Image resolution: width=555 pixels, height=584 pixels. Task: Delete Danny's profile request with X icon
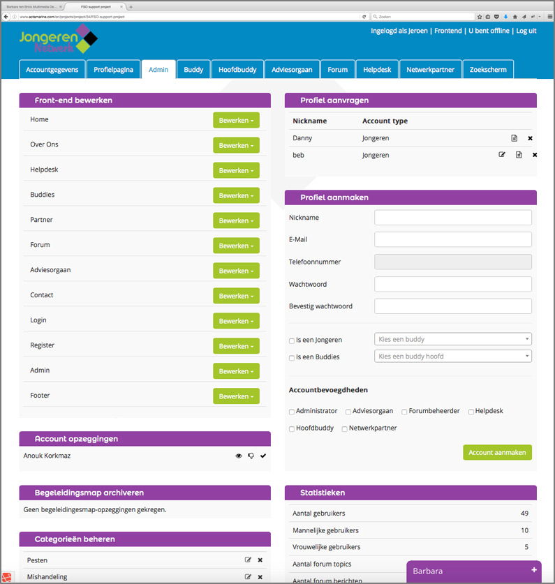point(530,138)
